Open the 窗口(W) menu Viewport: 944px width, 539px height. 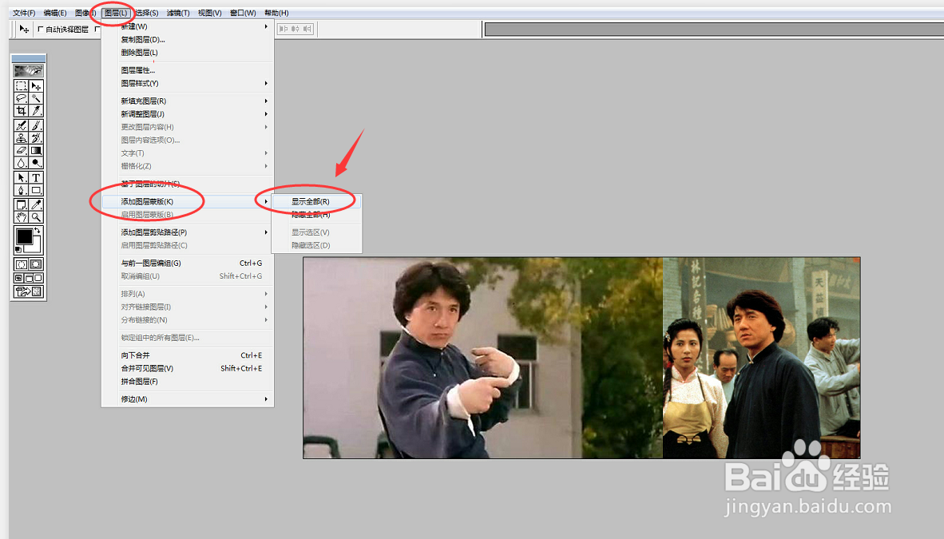[243, 13]
